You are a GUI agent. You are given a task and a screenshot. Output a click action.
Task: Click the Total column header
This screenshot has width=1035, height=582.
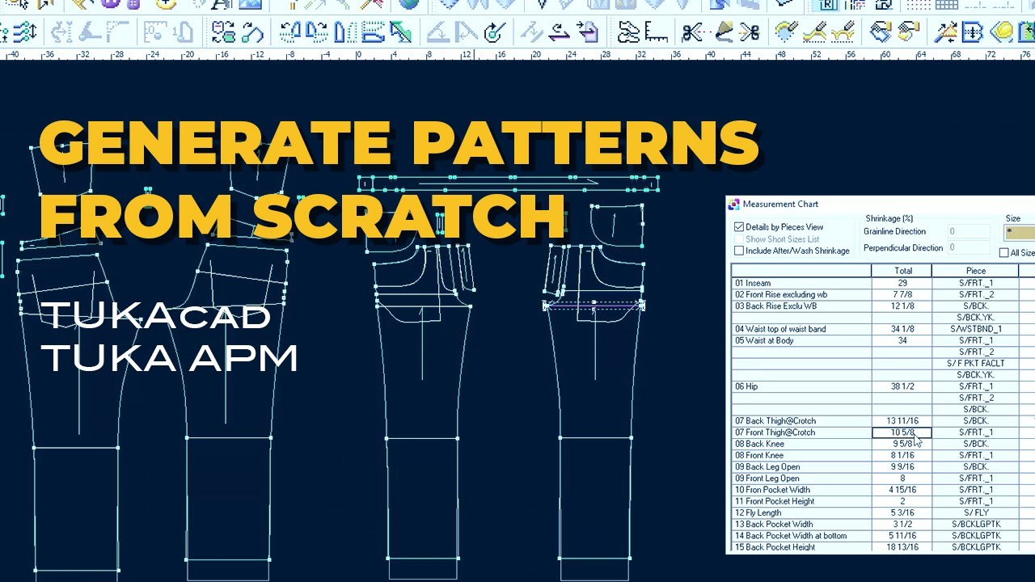click(902, 271)
